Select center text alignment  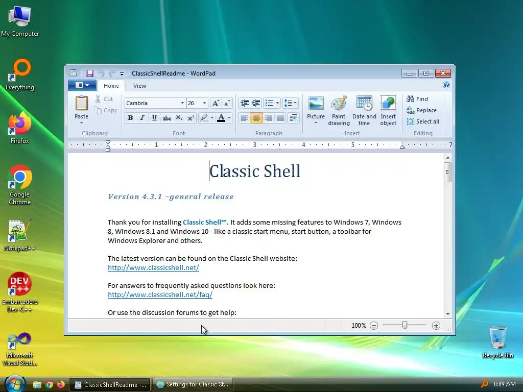pyautogui.click(x=256, y=118)
